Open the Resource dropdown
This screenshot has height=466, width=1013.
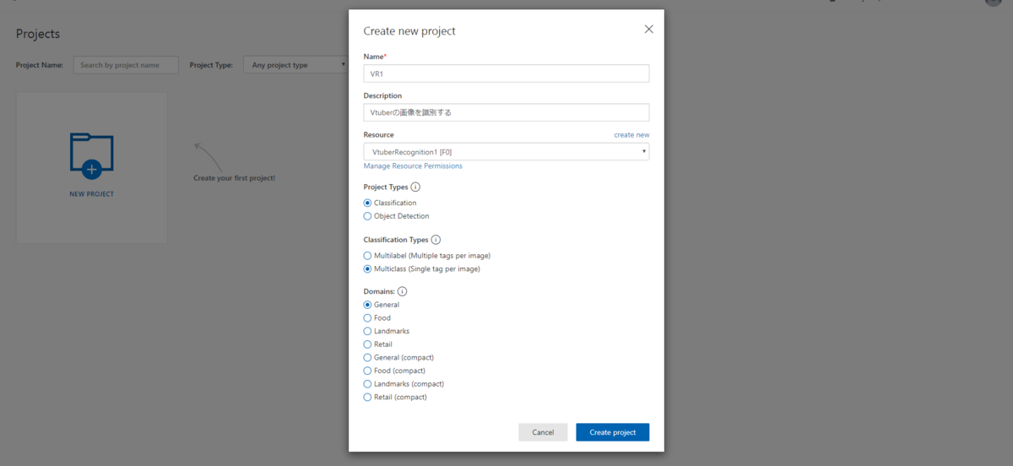(506, 151)
